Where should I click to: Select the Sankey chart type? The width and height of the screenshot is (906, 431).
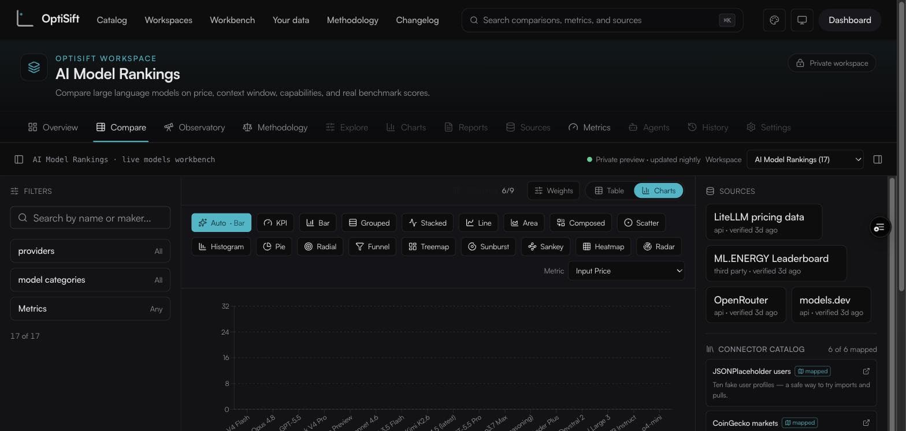click(x=545, y=246)
